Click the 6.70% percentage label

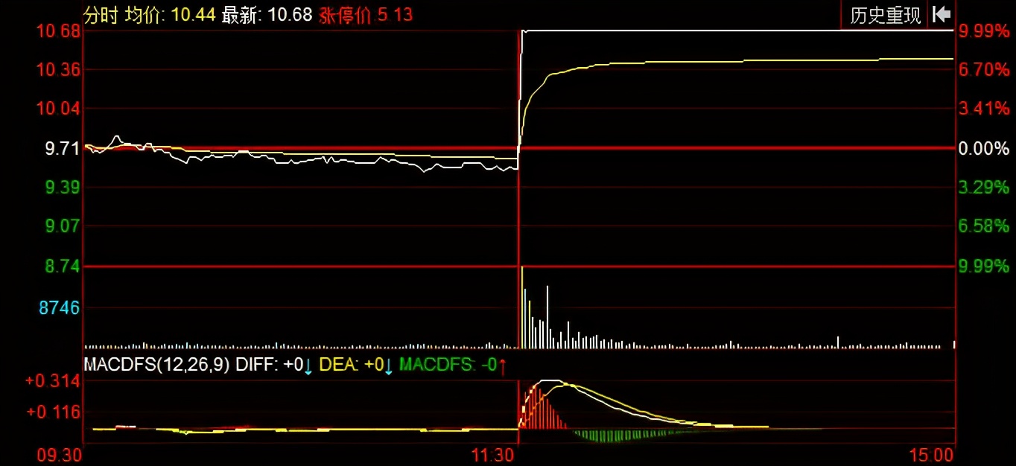[x=984, y=70]
